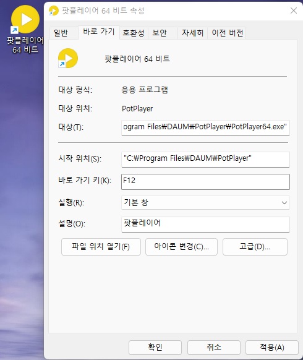The width and height of the screenshot is (303, 360).
Task: Cancel changes with 취소 button
Action: (214, 347)
